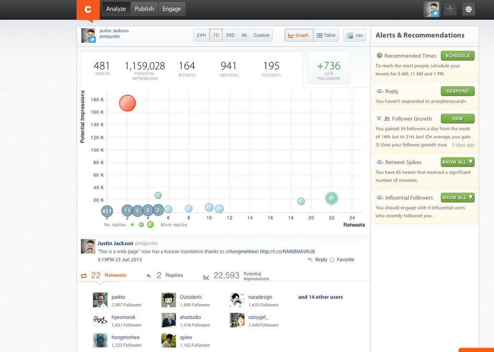The image size is (494, 352).
Task: Dismiss Follower Growth alert with X icon
Action: click(x=379, y=119)
